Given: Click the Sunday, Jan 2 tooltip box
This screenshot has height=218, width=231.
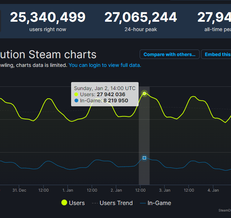Looking at the screenshot, I should [x=105, y=94].
